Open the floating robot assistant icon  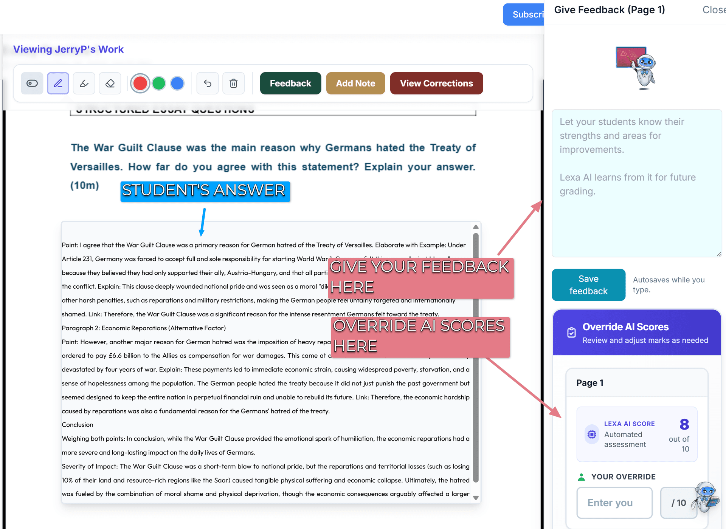[x=706, y=497]
